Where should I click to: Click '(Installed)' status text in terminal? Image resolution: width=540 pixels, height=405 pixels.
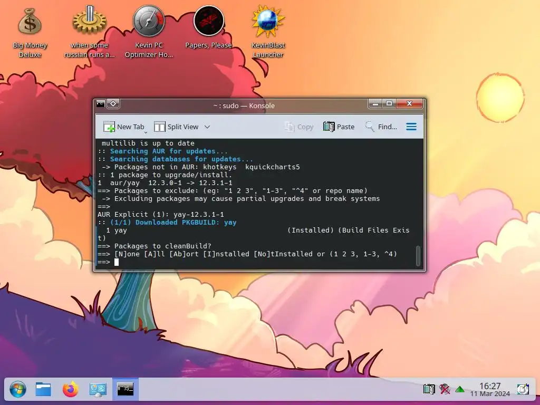[x=311, y=230]
